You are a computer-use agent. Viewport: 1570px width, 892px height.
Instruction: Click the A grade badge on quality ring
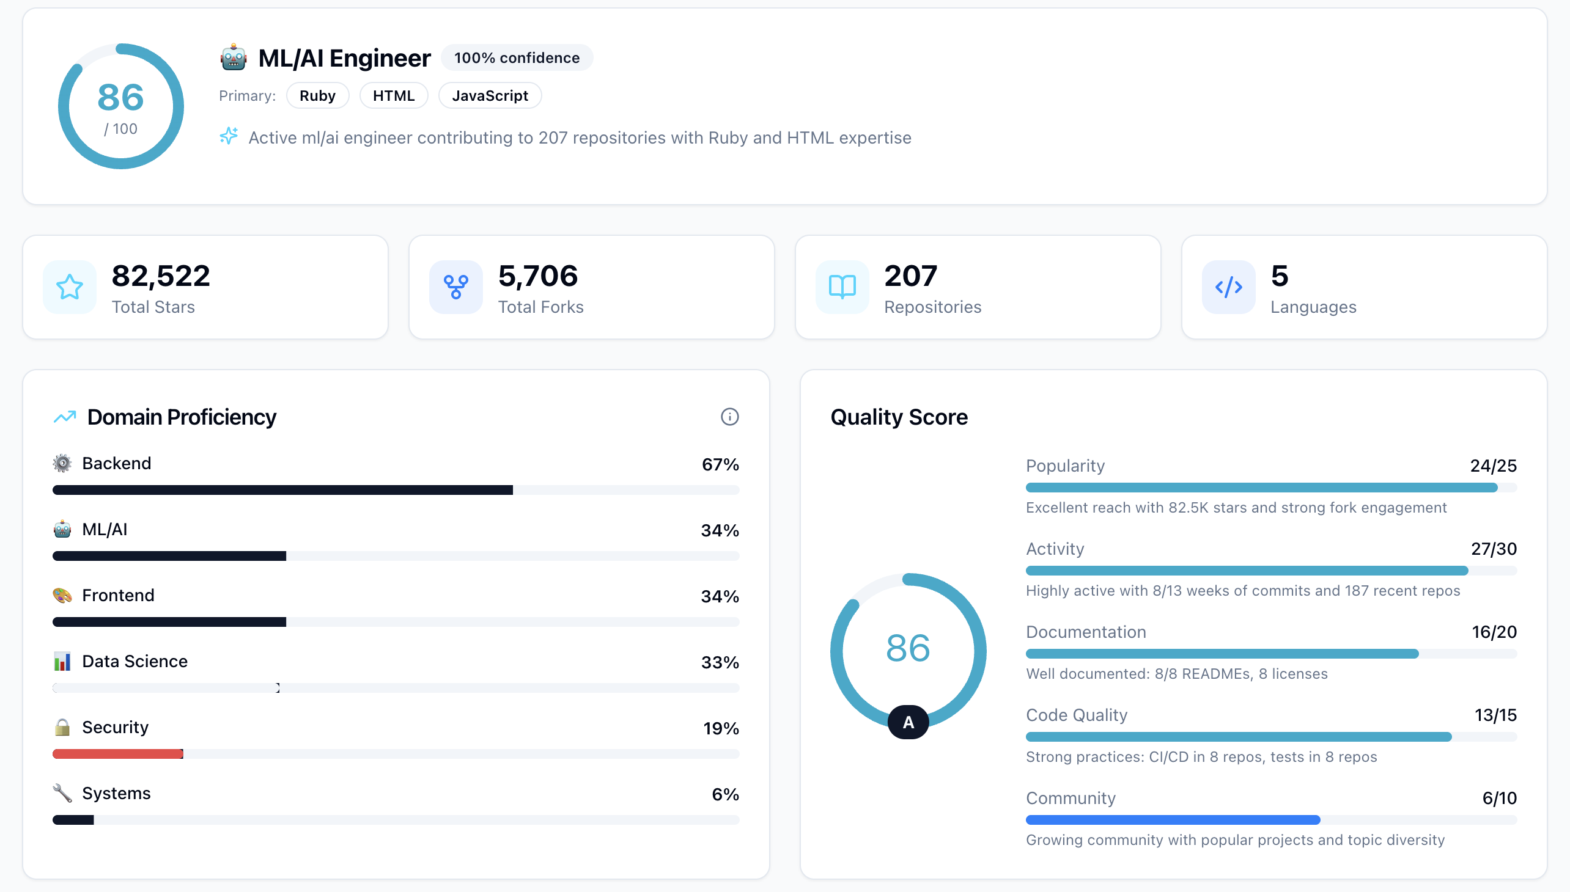(907, 722)
